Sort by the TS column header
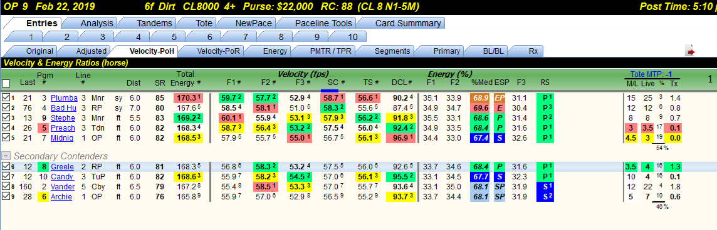The height and width of the screenshot is (230, 717). [371, 82]
